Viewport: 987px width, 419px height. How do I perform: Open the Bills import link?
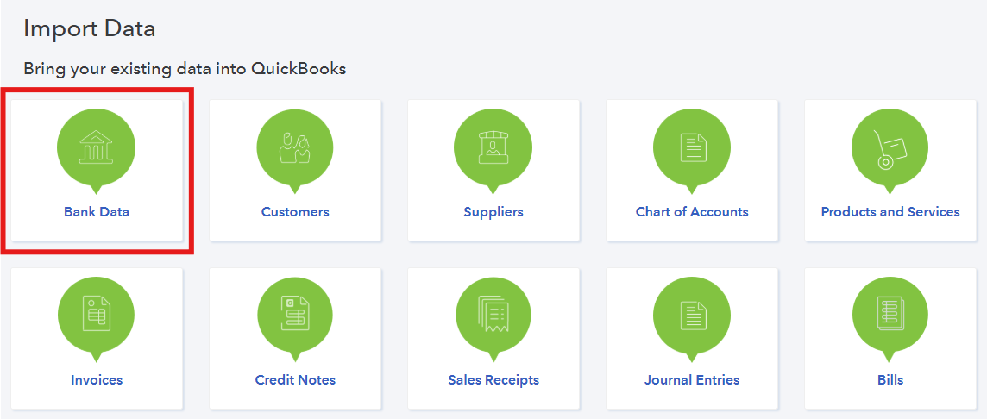point(890,379)
